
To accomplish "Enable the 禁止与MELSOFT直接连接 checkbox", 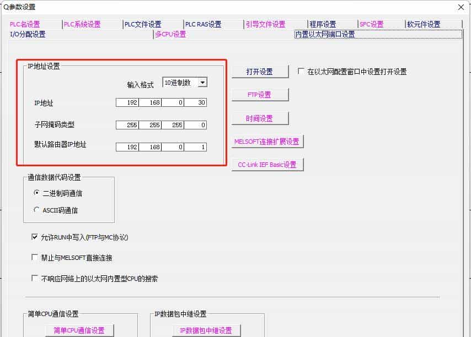I will pos(34,257).
